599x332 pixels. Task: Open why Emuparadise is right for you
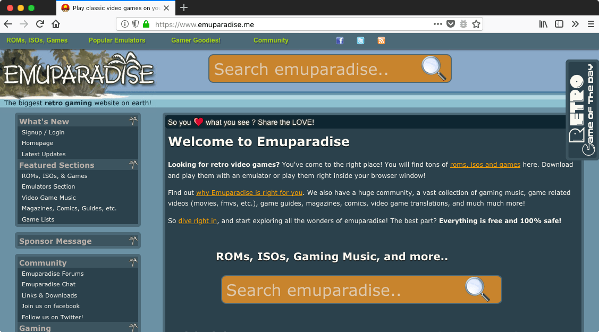point(249,193)
